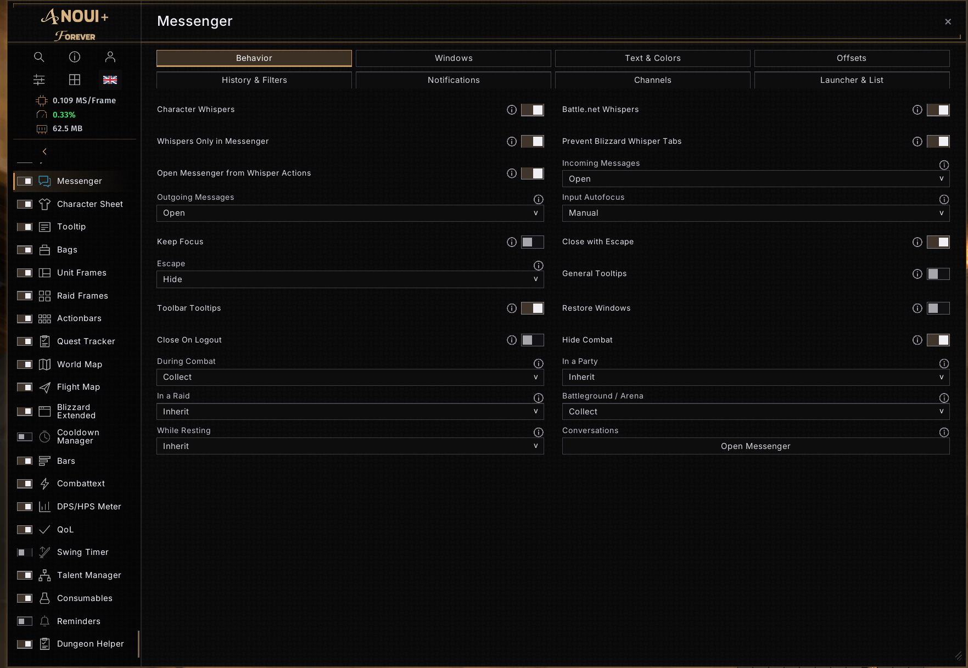Toggle Tooltip module enable switch in sidebar
This screenshot has height=668, width=968.
(25, 227)
